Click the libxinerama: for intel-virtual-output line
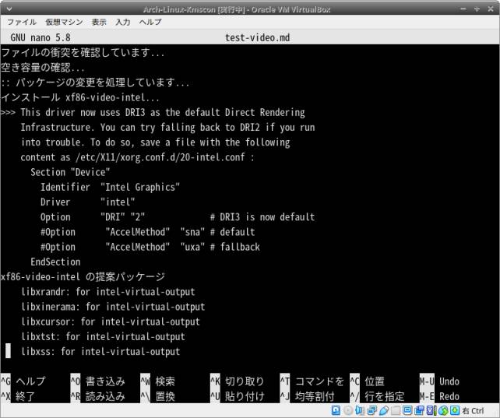The height and width of the screenshot is (418, 500). (x=113, y=307)
